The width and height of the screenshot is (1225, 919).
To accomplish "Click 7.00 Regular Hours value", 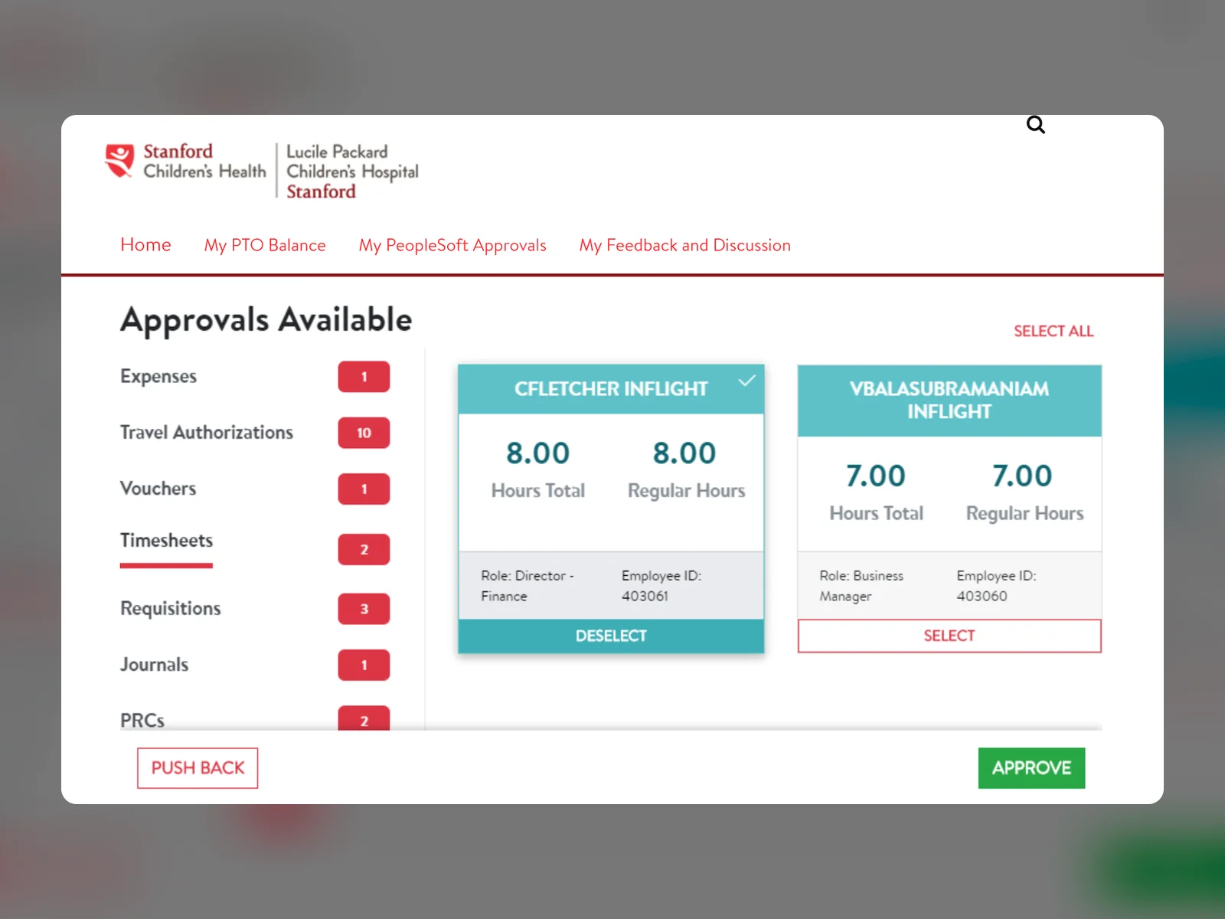I will click(x=1022, y=476).
